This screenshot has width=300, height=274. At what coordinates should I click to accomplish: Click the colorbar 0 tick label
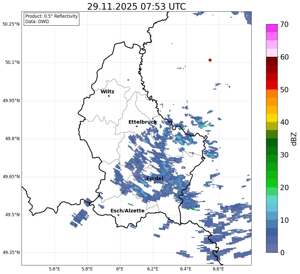(282, 252)
